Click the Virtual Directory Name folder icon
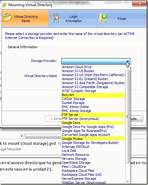Viewport: 148px width, 185px height. point(7,17)
